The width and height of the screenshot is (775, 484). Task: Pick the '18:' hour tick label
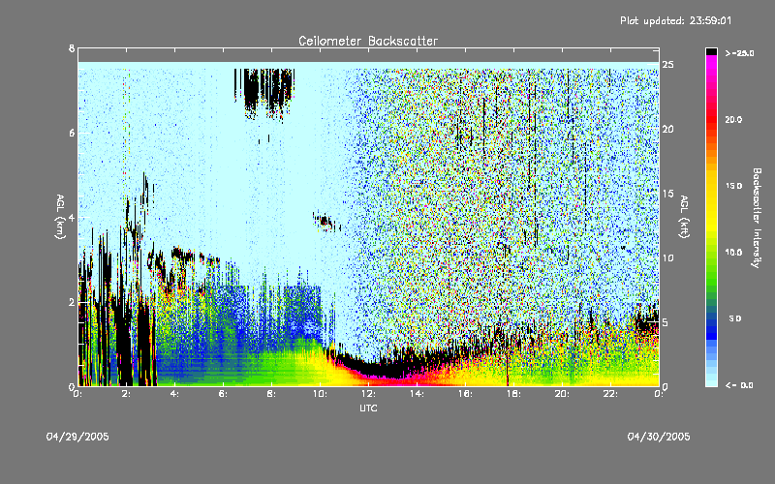513,394
